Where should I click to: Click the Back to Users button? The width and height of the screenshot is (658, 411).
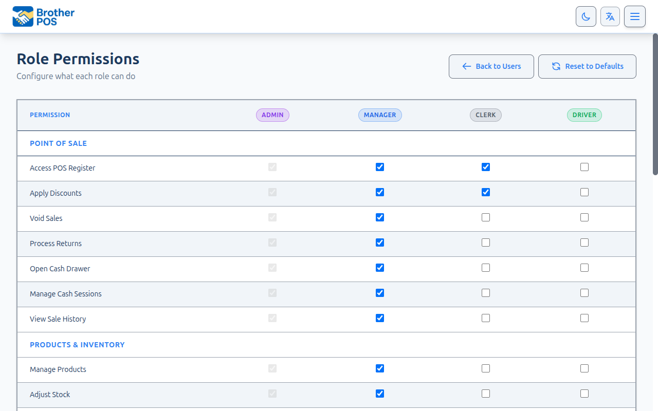(x=491, y=66)
